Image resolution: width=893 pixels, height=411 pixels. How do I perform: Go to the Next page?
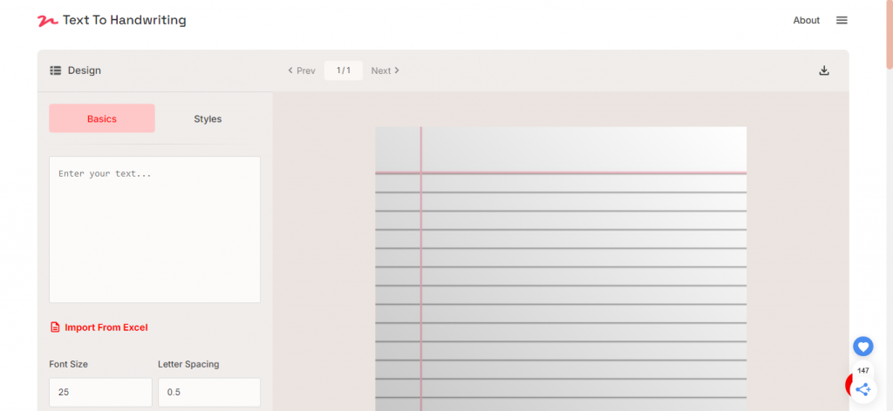[385, 71]
